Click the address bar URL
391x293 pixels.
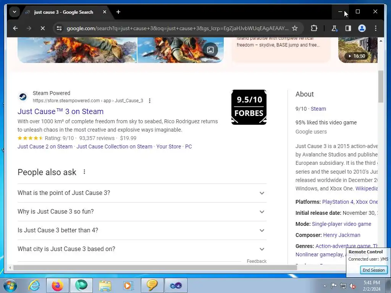tap(177, 28)
